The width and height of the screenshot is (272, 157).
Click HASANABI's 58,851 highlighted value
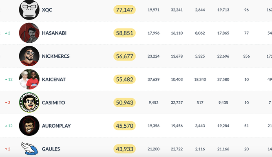tap(124, 33)
